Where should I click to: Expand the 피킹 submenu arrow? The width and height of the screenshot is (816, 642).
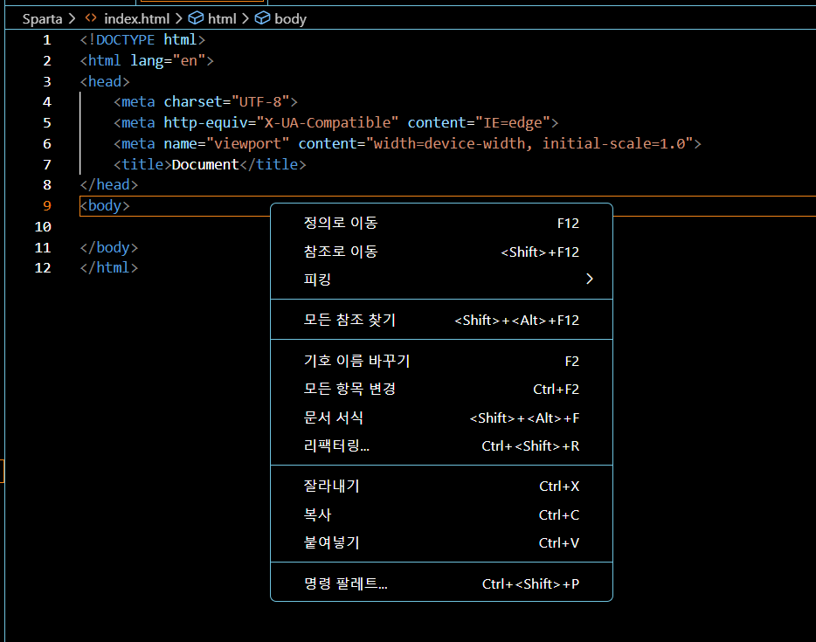(x=589, y=279)
